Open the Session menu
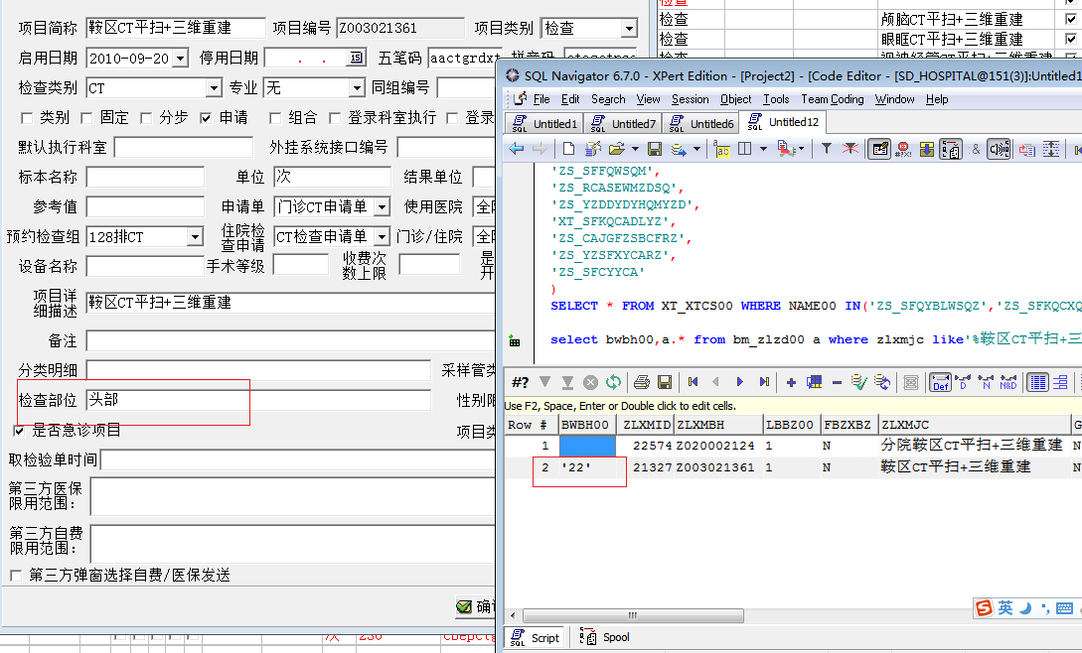The height and width of the screenshot is (653, 1082). pos(691,99)
